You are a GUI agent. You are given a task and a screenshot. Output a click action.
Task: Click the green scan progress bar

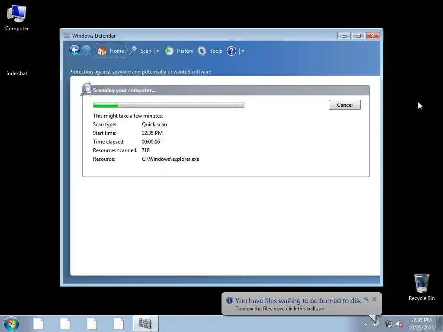[168, 105]
